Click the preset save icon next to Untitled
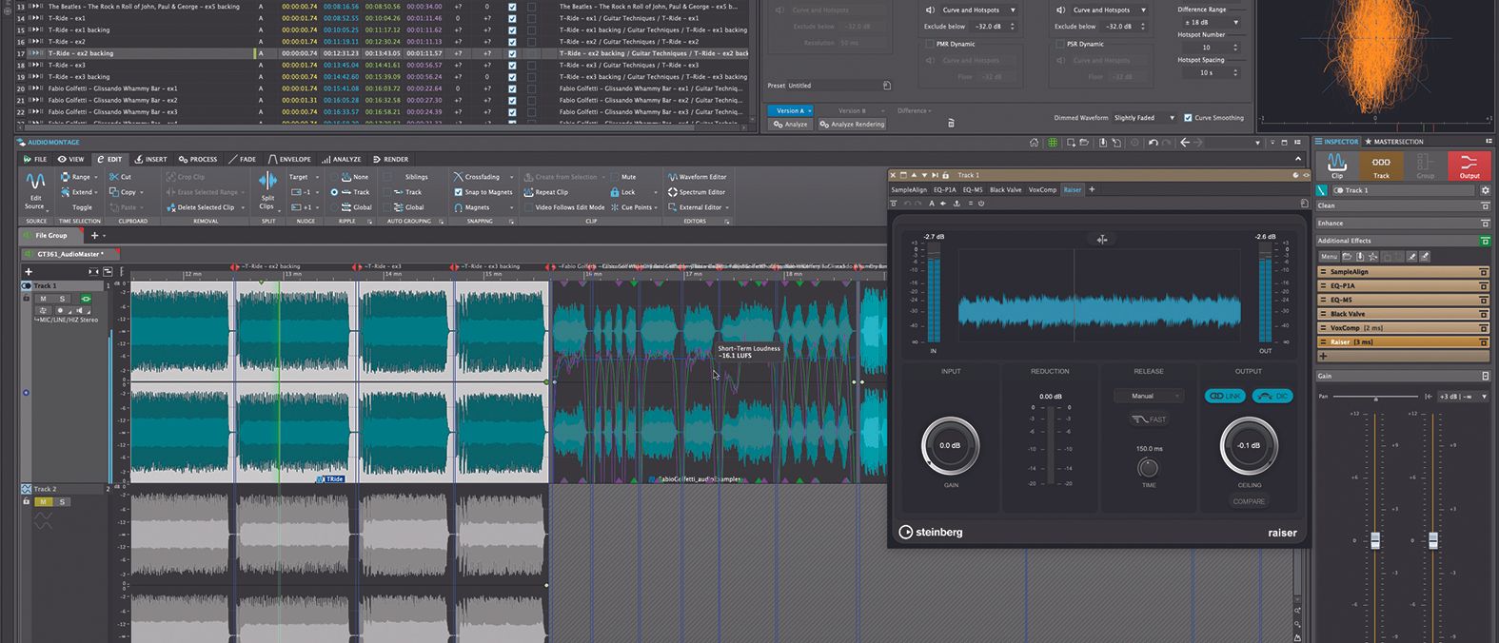 887,86
